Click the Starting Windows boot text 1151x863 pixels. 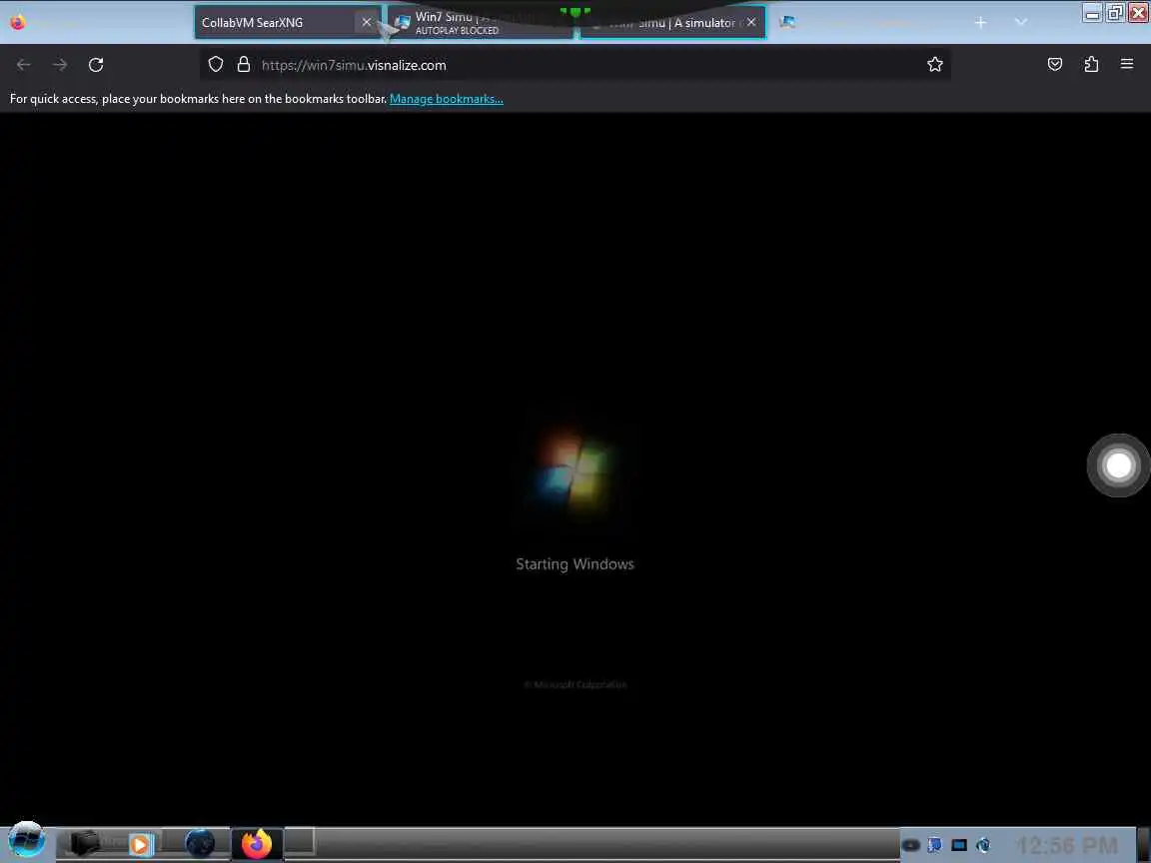click(575, 564)
